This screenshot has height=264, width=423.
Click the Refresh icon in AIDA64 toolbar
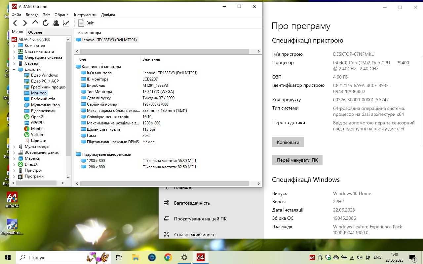tap(46, 23)
